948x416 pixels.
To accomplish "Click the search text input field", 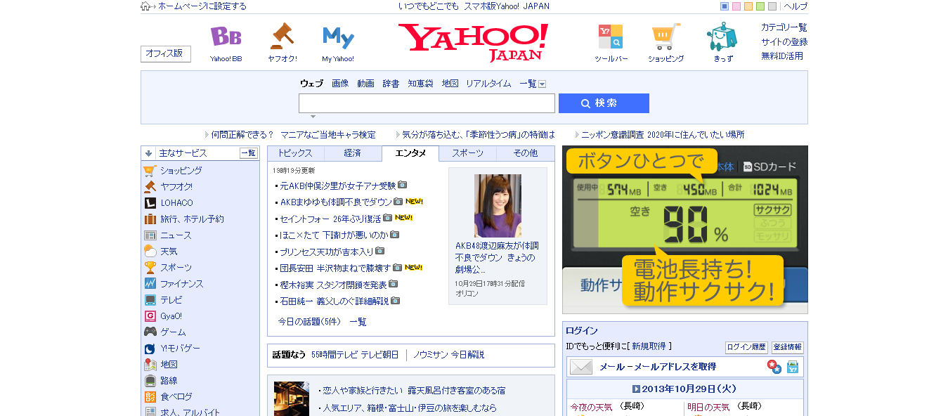I will 427,103.
